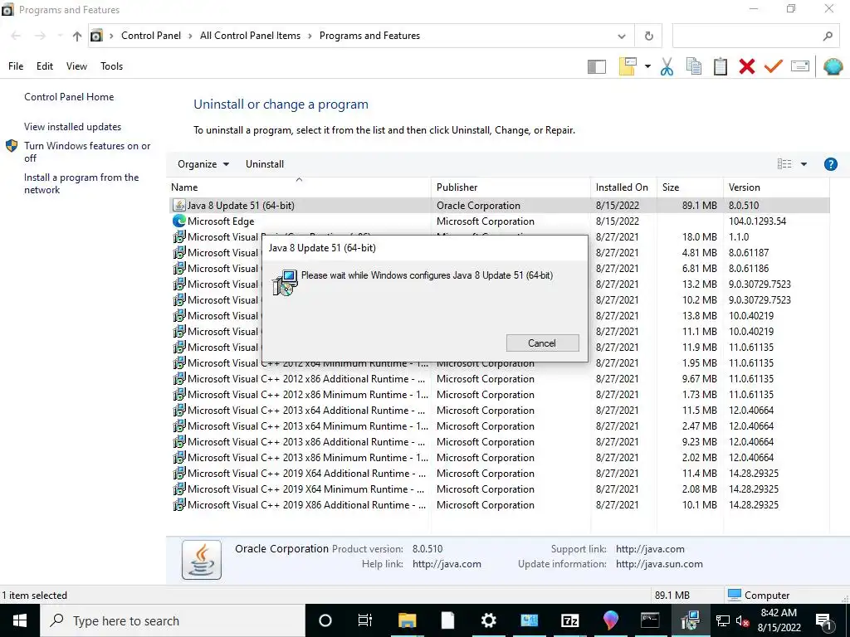850x637 pixels.
Task: Open the Help link http://java.com
Action: pos(447,564)
